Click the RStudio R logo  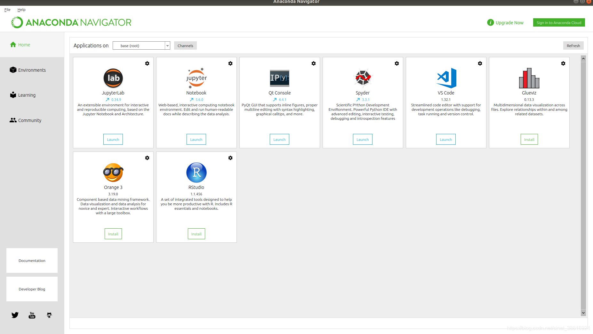pyautogui.click(x=196, y=173)
